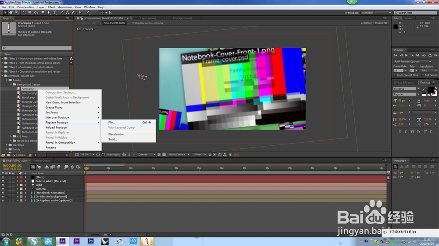Screen dimensions: 439x246
Task: Switch to the Render Queue tab
Action: pos(41,161)
